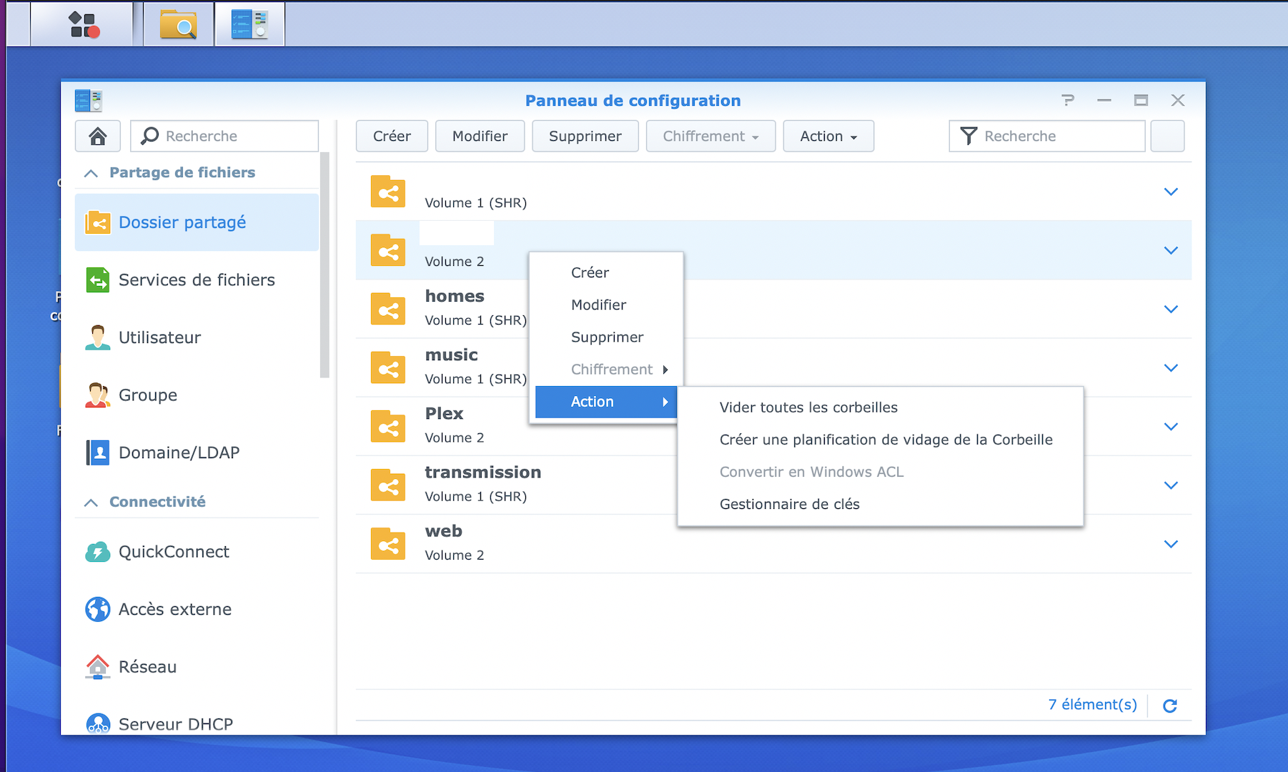Image resolution: width=1288 pixels, height=772 pixels.
Task: Click the transmission shared folder icon
Action: (388, 485)
